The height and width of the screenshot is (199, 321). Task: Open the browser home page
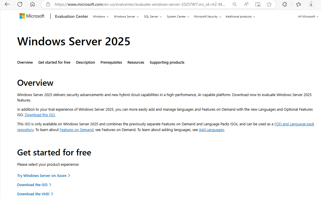point(32,4)
